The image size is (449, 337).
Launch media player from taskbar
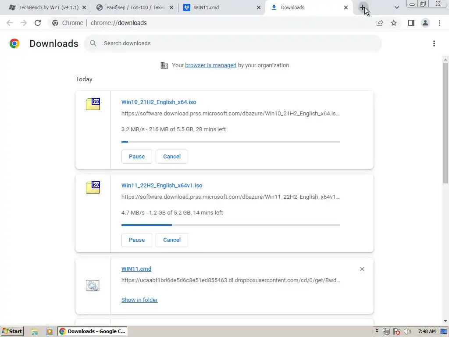pyautogui.click(x=49, y=332)
